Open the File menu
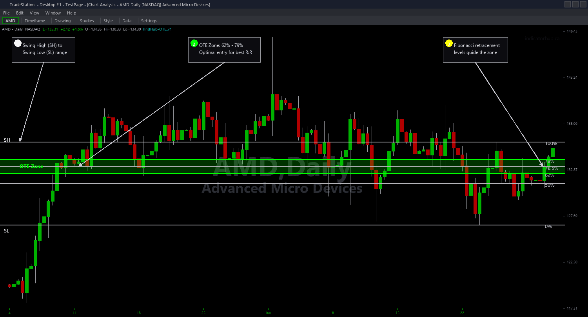 6,13
